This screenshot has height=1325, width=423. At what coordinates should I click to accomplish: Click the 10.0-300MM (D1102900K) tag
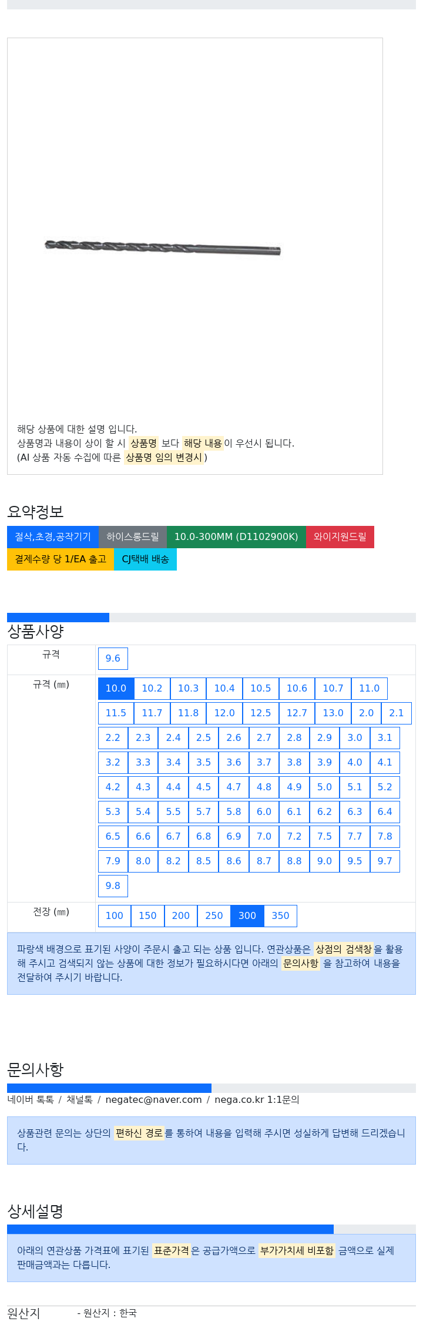[x=236, y=537]
